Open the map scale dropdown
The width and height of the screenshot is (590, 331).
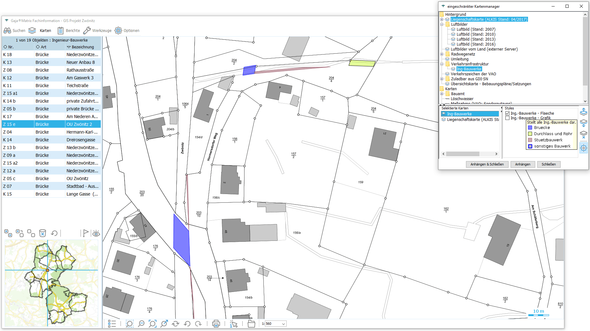click(x=283, y=324)
